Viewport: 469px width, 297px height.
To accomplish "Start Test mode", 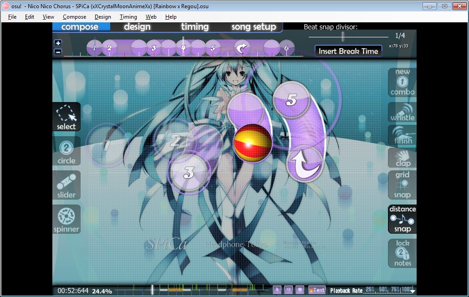I will (317, 290).
